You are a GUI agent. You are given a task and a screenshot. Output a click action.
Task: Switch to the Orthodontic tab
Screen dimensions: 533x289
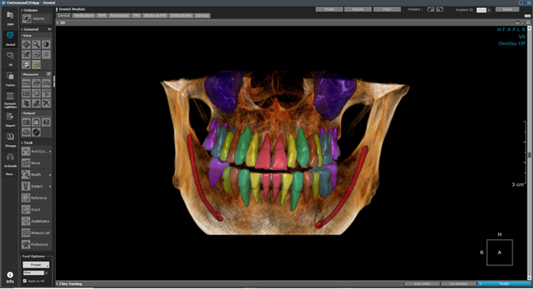tap(181, 15)
